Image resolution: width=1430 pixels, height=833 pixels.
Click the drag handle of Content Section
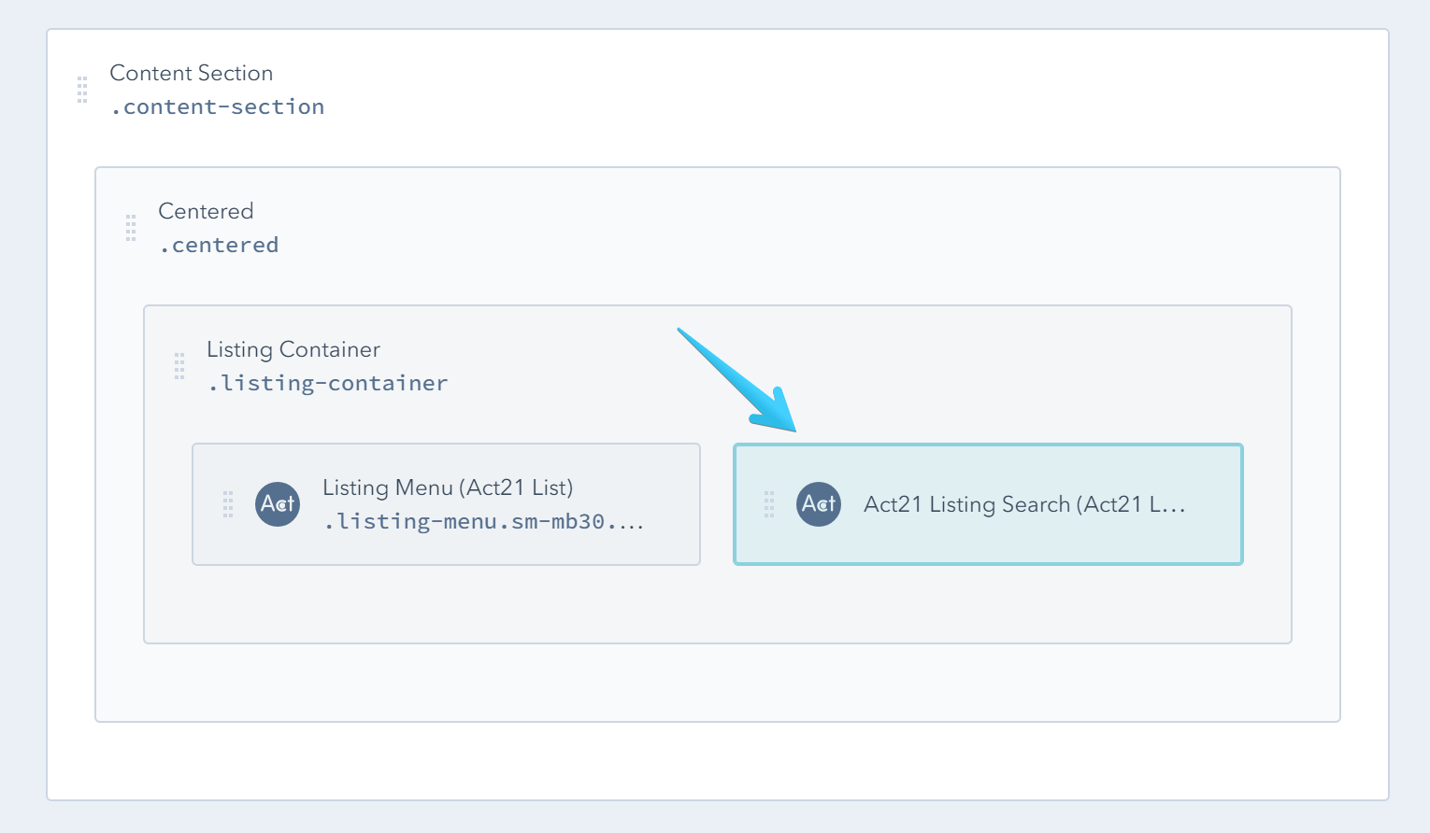point(80,89)
